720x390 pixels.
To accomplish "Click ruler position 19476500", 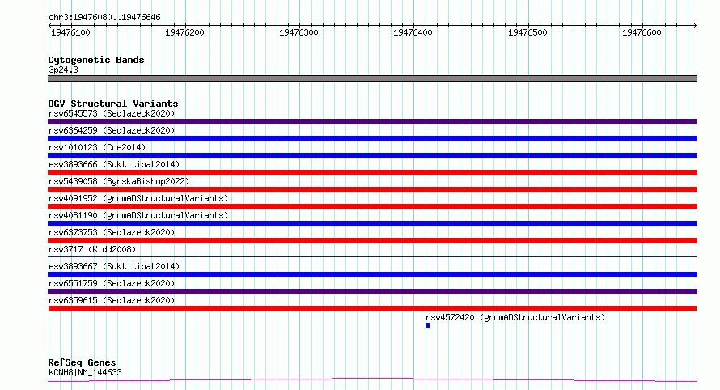I will coord(527,32).
